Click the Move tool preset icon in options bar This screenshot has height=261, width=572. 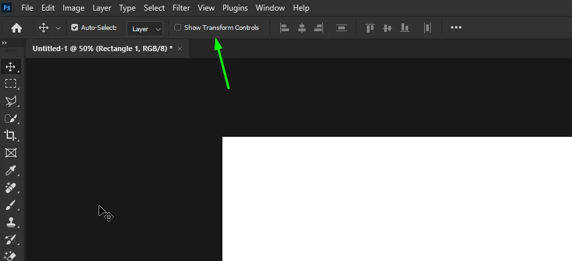[x=44, y=28]
